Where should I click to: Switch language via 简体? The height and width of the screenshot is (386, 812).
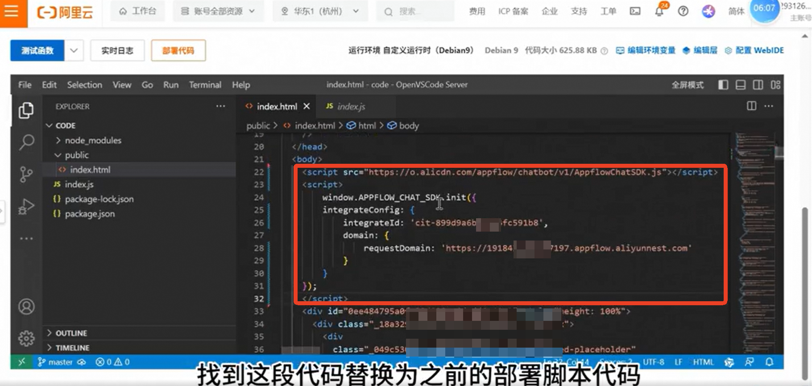pos(736,11)
